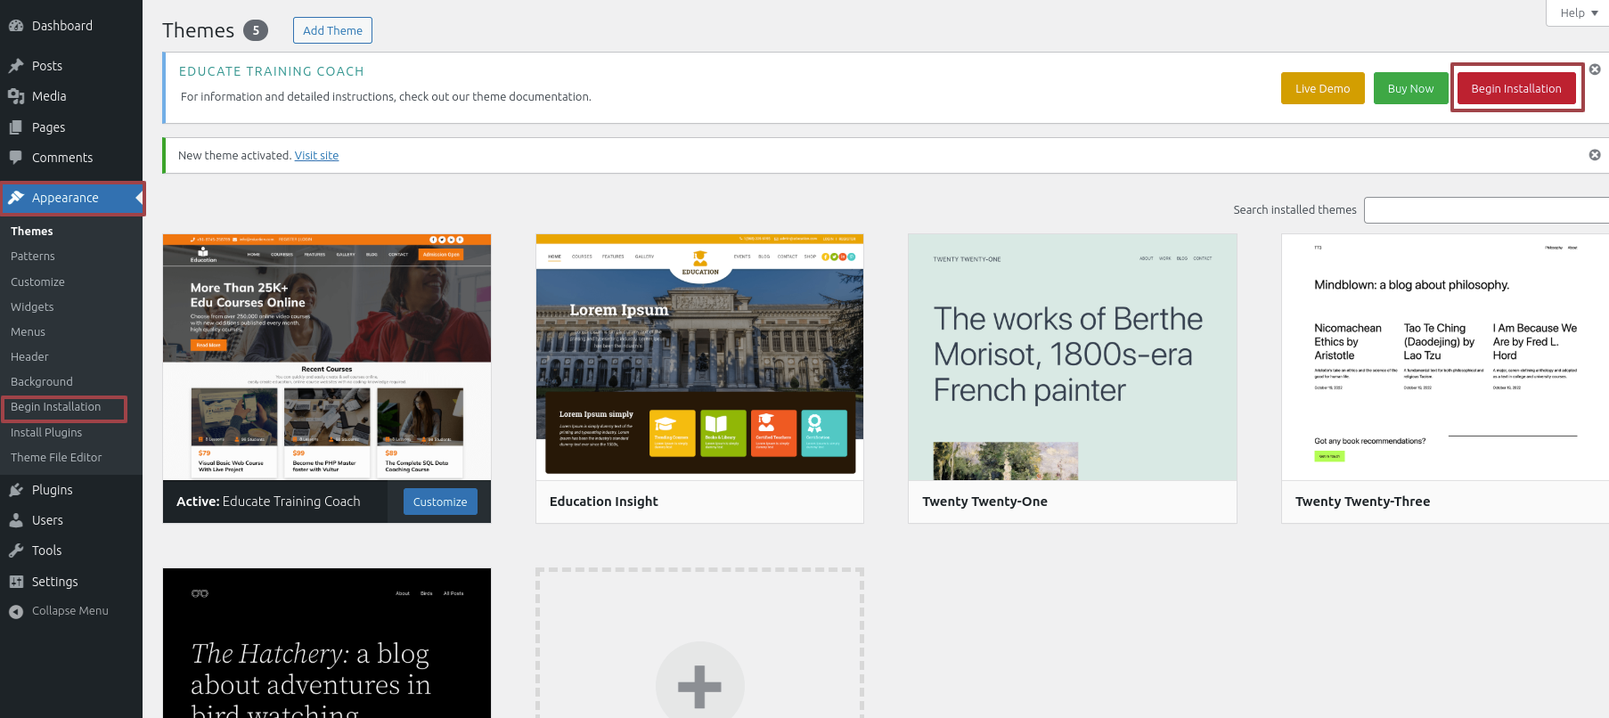Select The Hatchery blog theme screenshot

(327, 643)
